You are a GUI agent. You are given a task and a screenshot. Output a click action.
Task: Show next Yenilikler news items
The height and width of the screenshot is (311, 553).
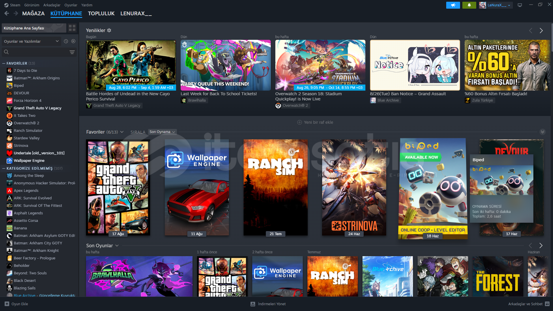[541, 31]
